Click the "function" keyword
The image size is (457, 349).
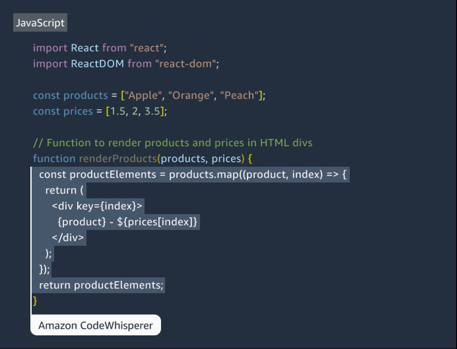[54, 158]
